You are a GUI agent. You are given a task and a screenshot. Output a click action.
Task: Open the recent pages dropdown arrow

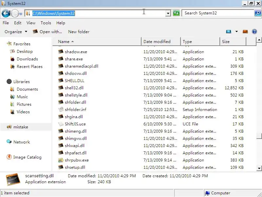tap(21, 14)
